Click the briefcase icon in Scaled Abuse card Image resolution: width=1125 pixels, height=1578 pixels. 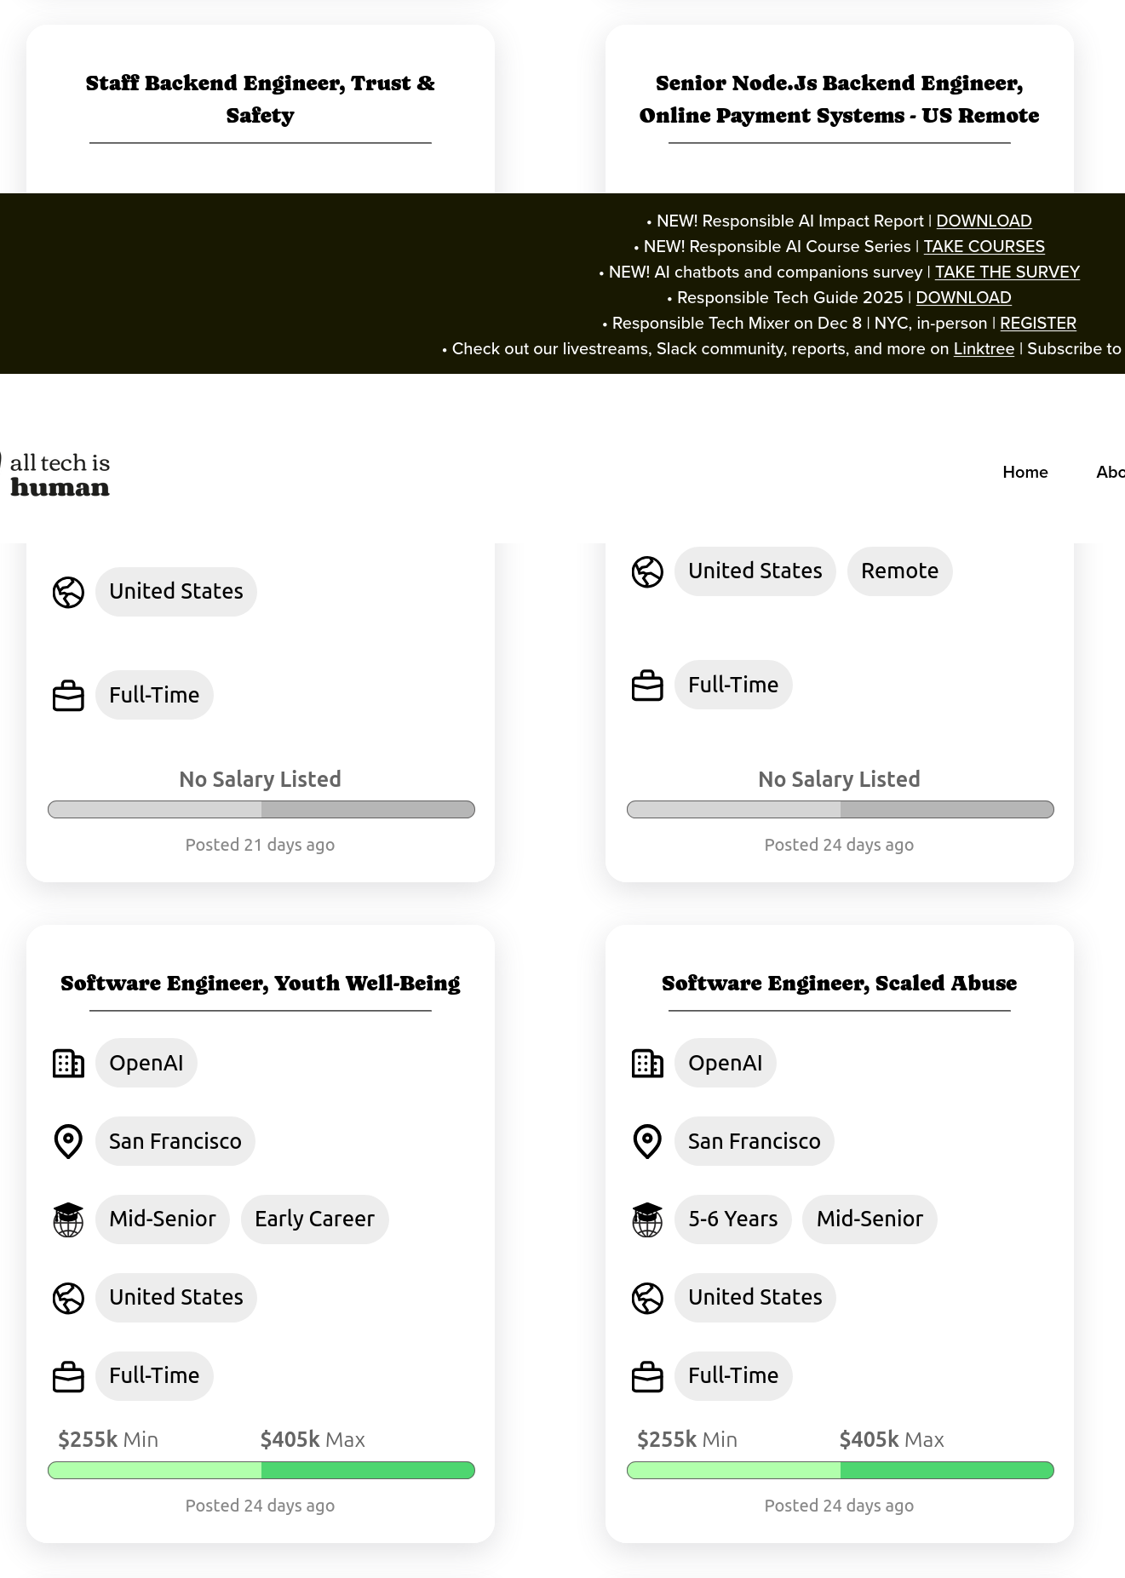point(647,1376)
